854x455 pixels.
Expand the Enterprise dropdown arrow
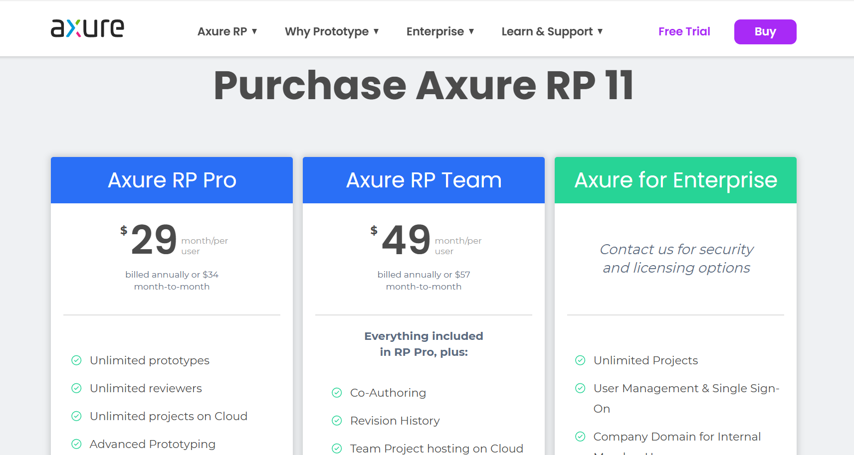(x=471, y=31)
